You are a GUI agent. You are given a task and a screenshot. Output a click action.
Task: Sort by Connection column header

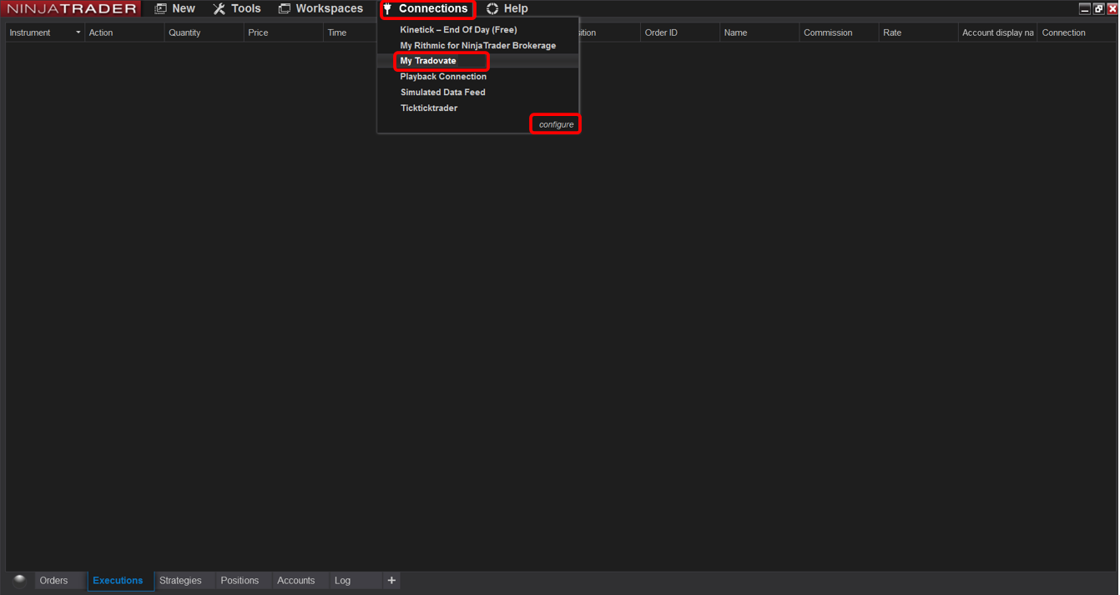(x=1077, y=33)
